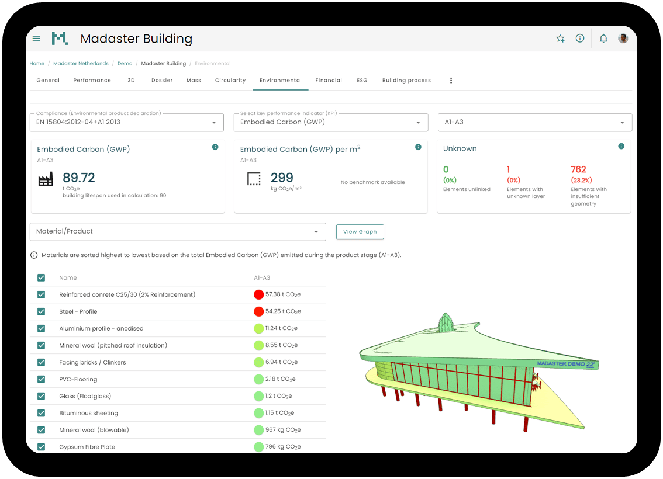
Task: Mark building as favorite with star icon
Action: (560, 39)
